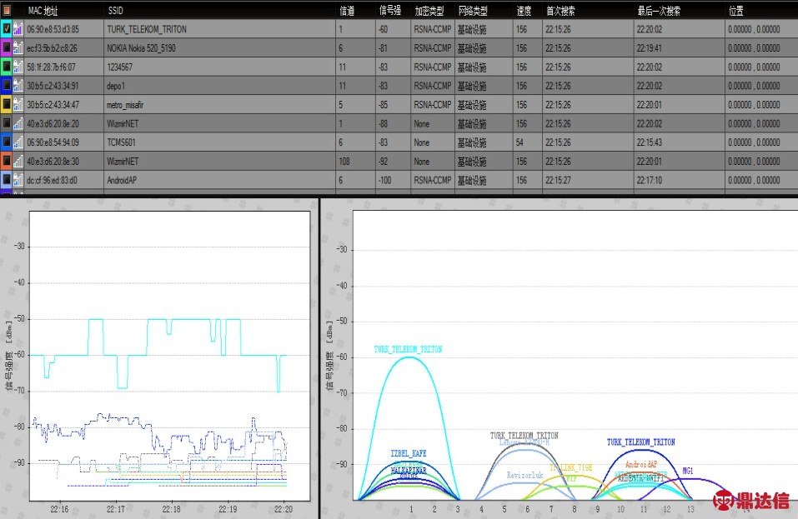
Task: Check the AndroidAP row checkbox
Action: click(x=7, y=180)
